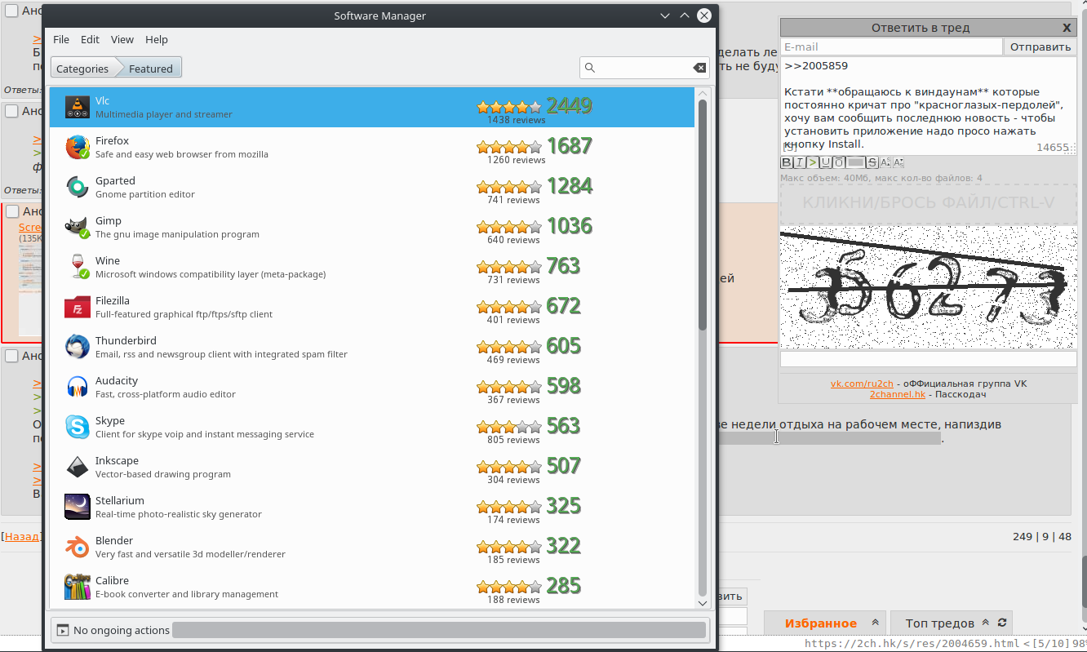
Task: Refresh the Топ тредов list
Action: 1001,623
